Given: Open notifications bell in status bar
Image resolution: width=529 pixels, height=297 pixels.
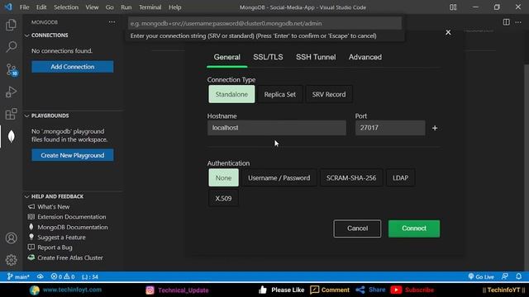Looking at the screenshot, I should click(x=518, y=277).
